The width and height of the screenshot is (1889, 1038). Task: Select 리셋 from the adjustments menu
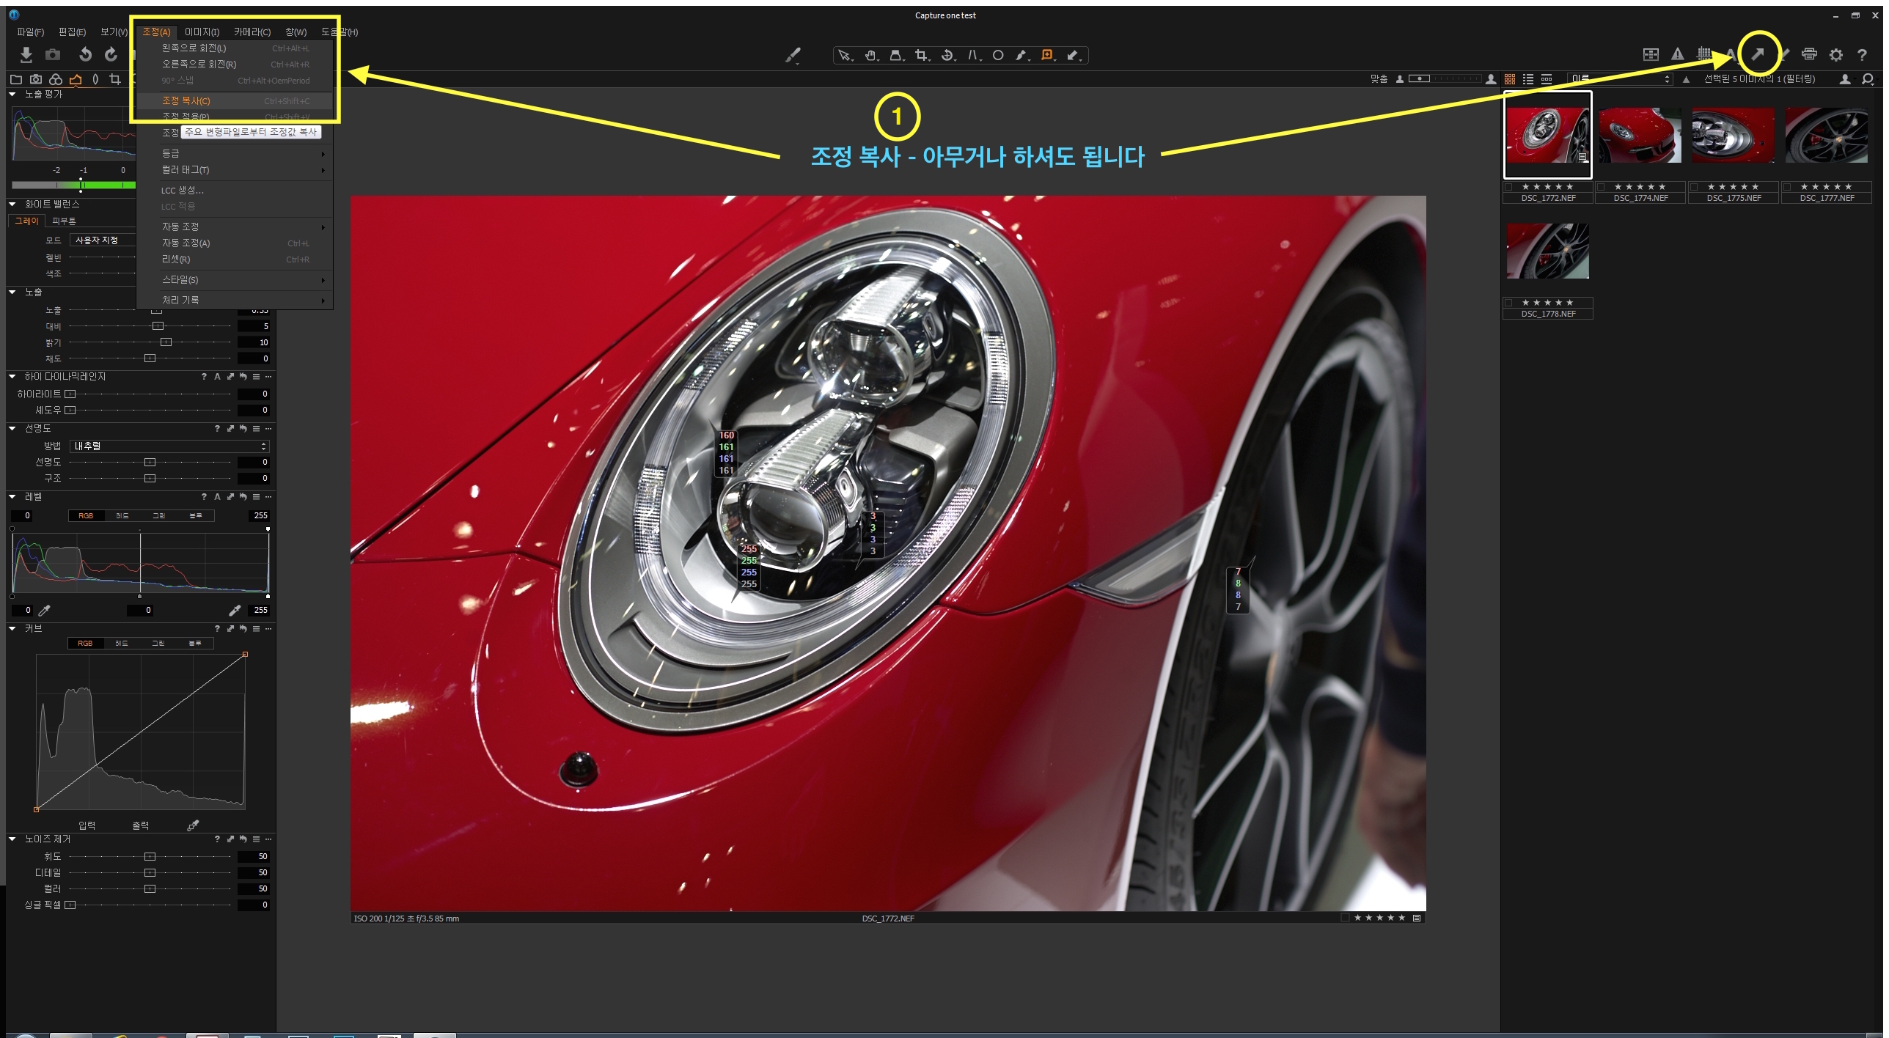(176, 259)
